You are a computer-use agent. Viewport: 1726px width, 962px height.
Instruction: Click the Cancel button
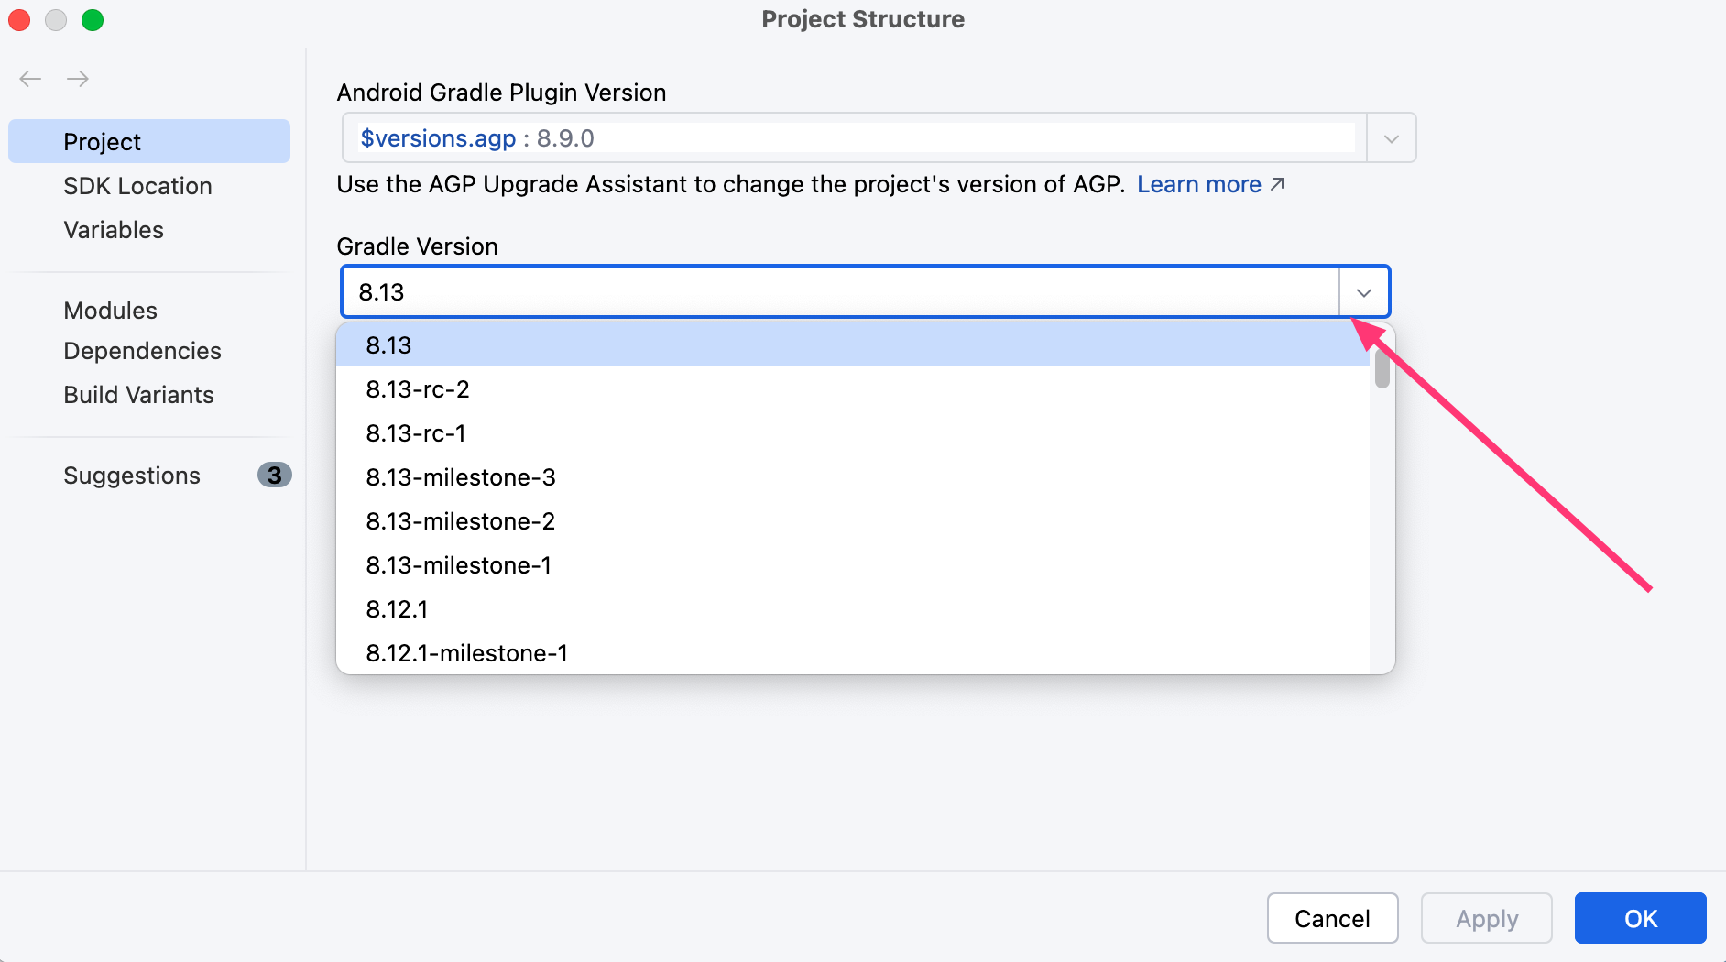(x=1332, y=918)
